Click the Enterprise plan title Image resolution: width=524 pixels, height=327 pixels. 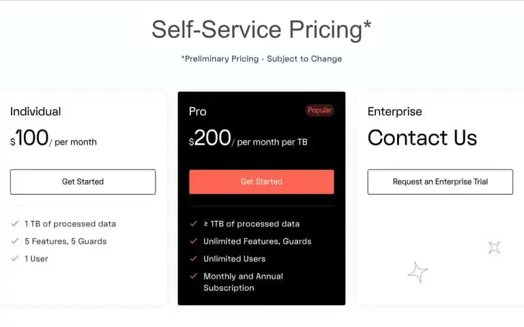[394, 112]
